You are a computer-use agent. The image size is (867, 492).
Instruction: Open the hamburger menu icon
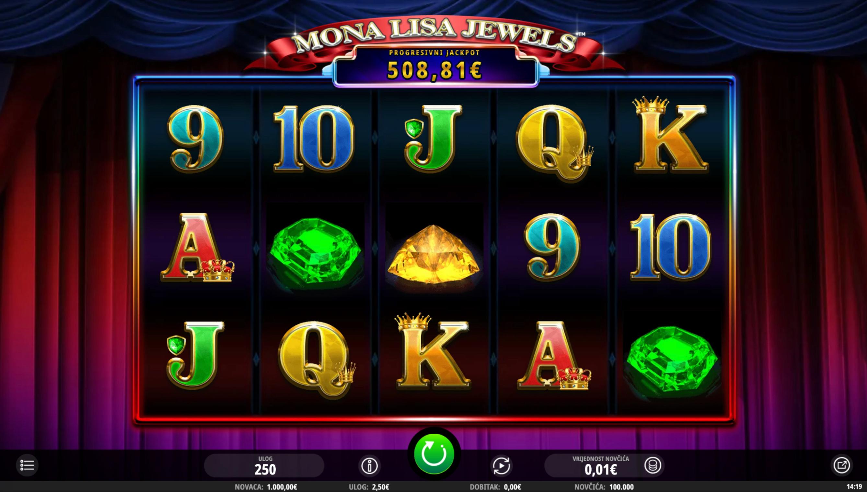tap(27, 465)
